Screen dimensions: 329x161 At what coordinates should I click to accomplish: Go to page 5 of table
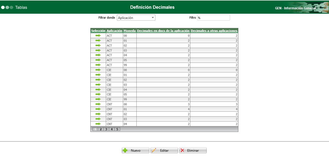coord(117,129)
